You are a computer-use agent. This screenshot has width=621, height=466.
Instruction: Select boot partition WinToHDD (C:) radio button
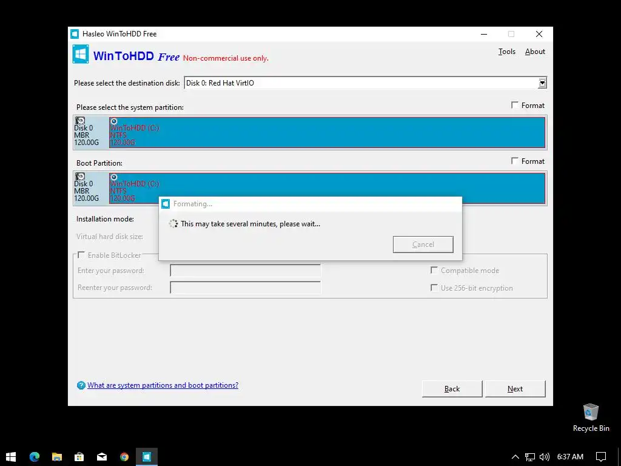pyautogui.click(x=114, y=177)
